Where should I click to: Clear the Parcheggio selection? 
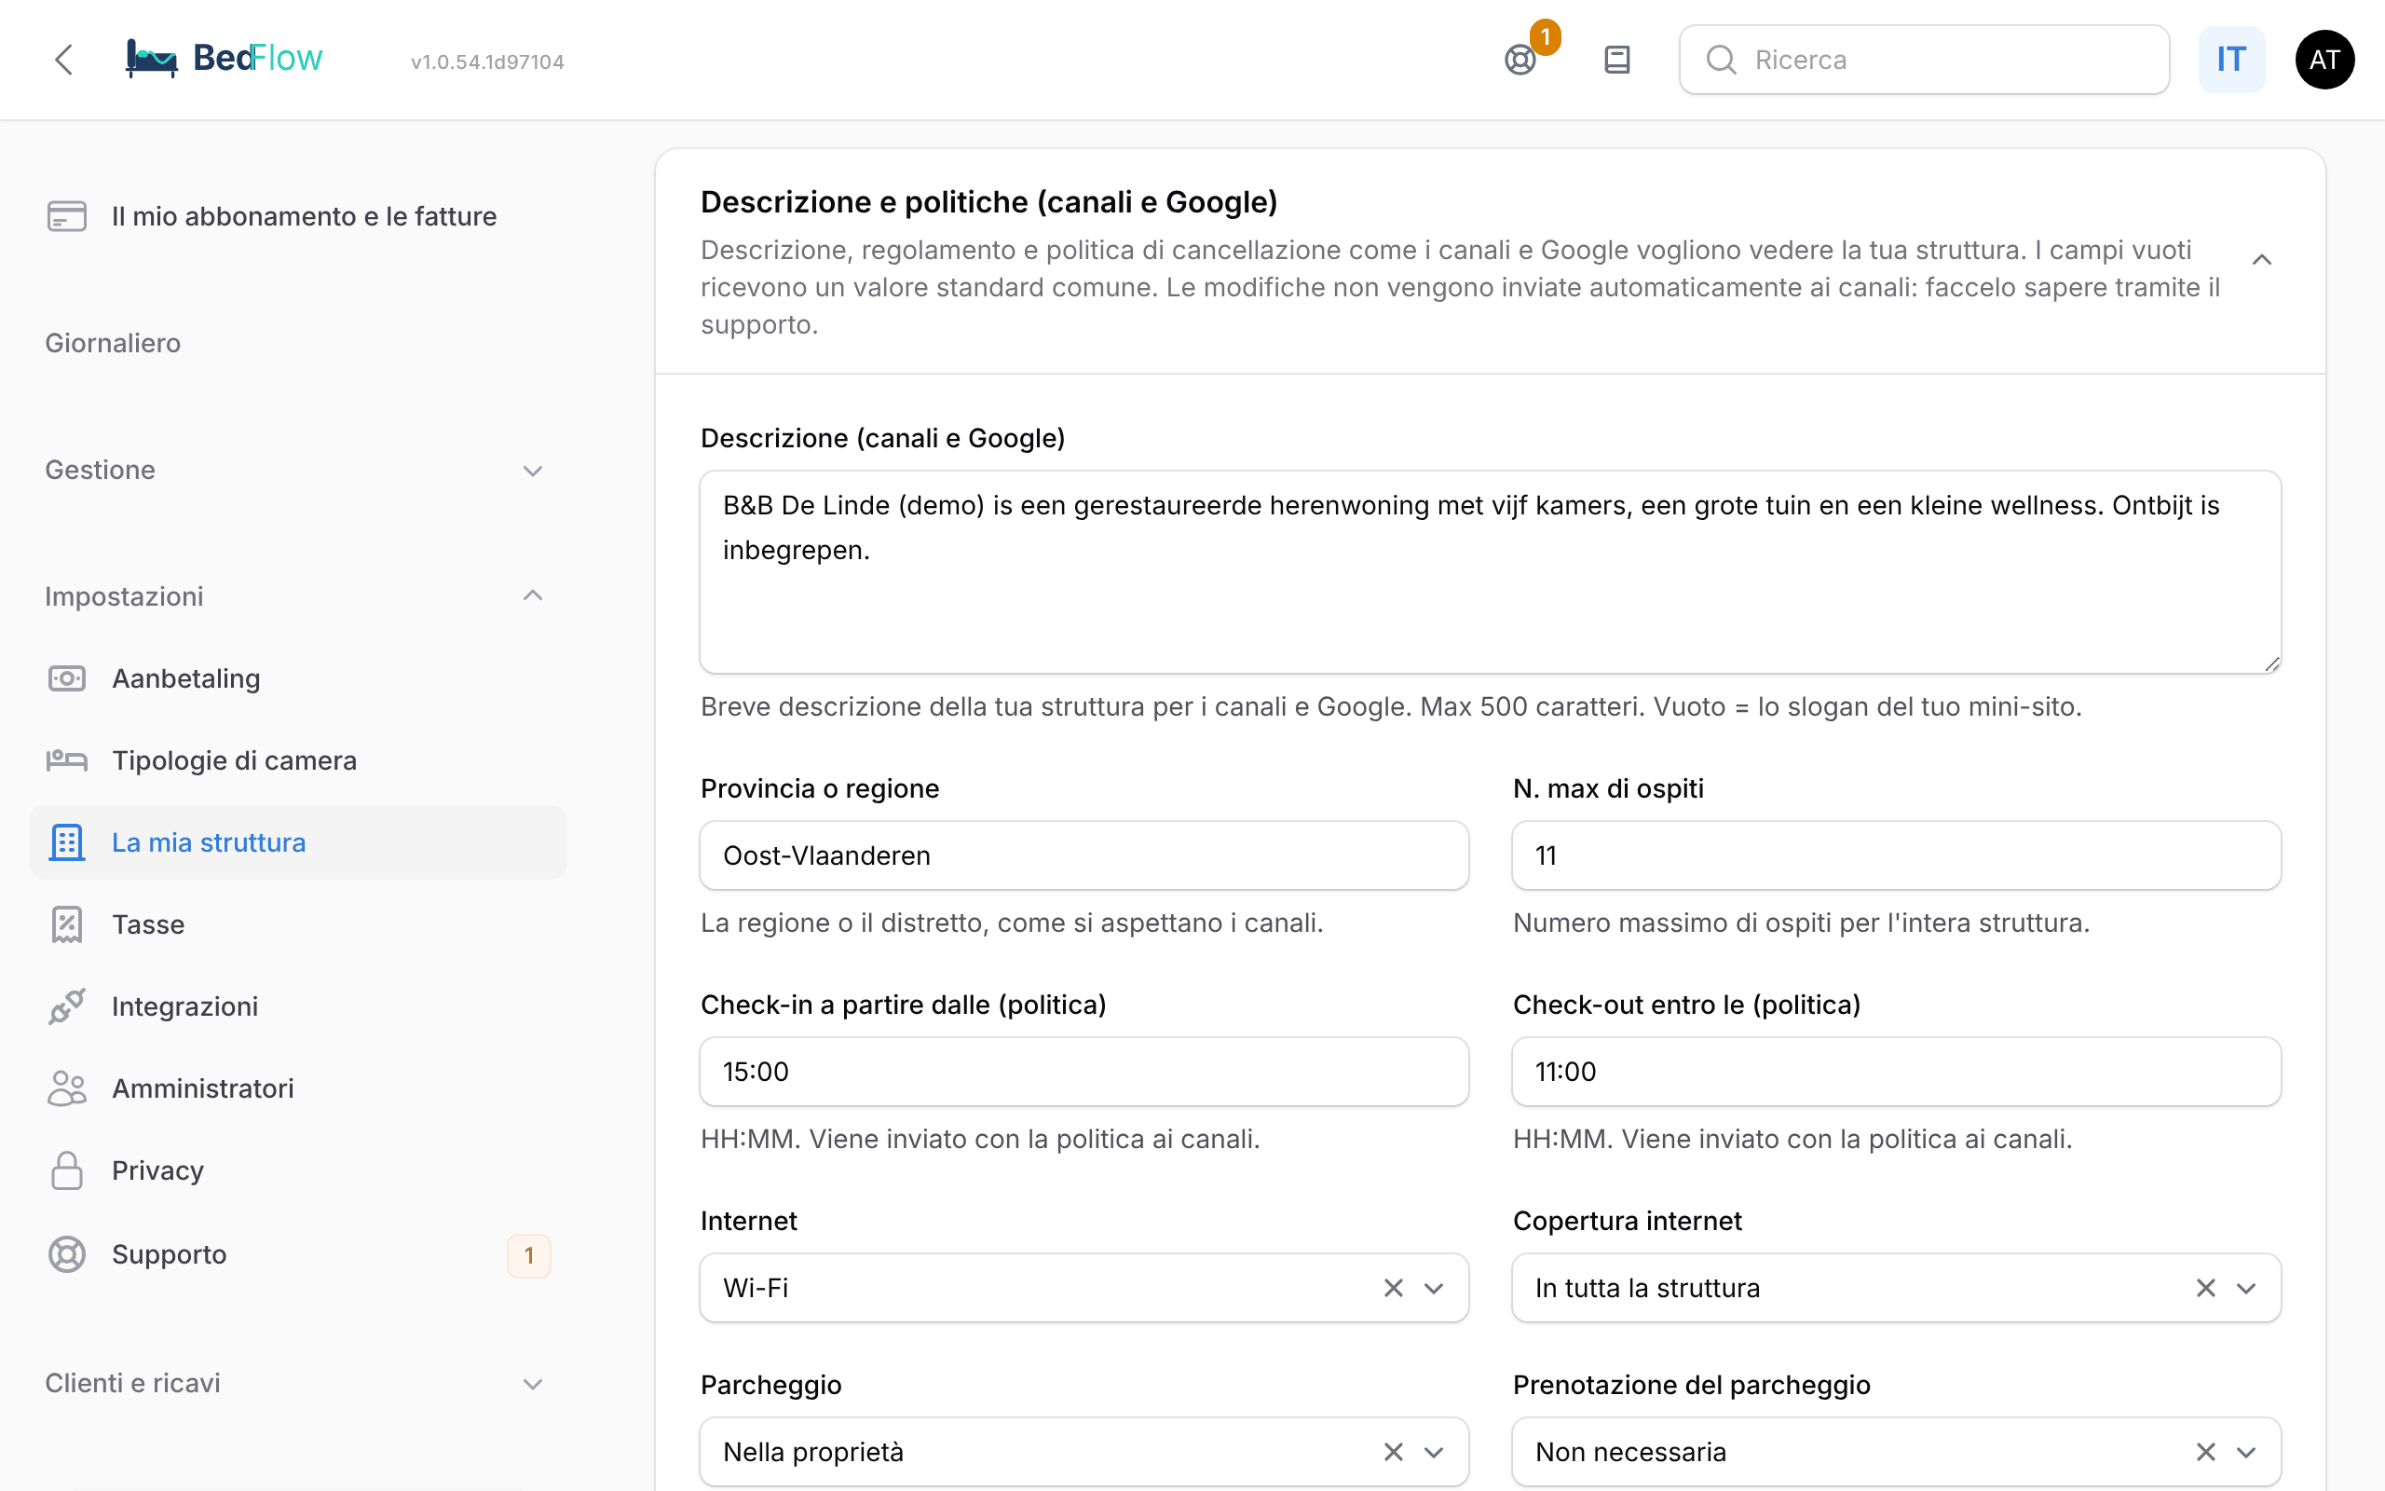coord(1393,1452)
